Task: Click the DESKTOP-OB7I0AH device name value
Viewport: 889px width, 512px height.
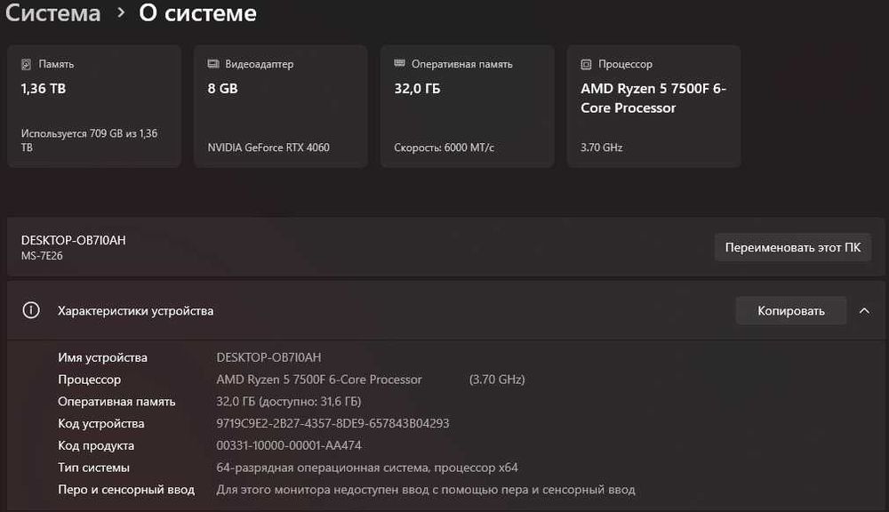Action: pyautogui.click(x=268, y=357)
